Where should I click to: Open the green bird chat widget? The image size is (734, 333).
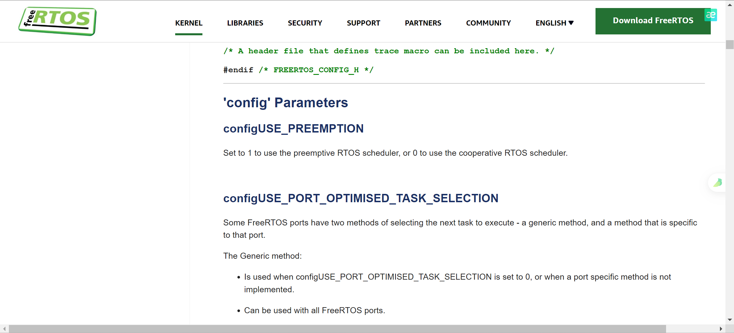click(717, 183)
